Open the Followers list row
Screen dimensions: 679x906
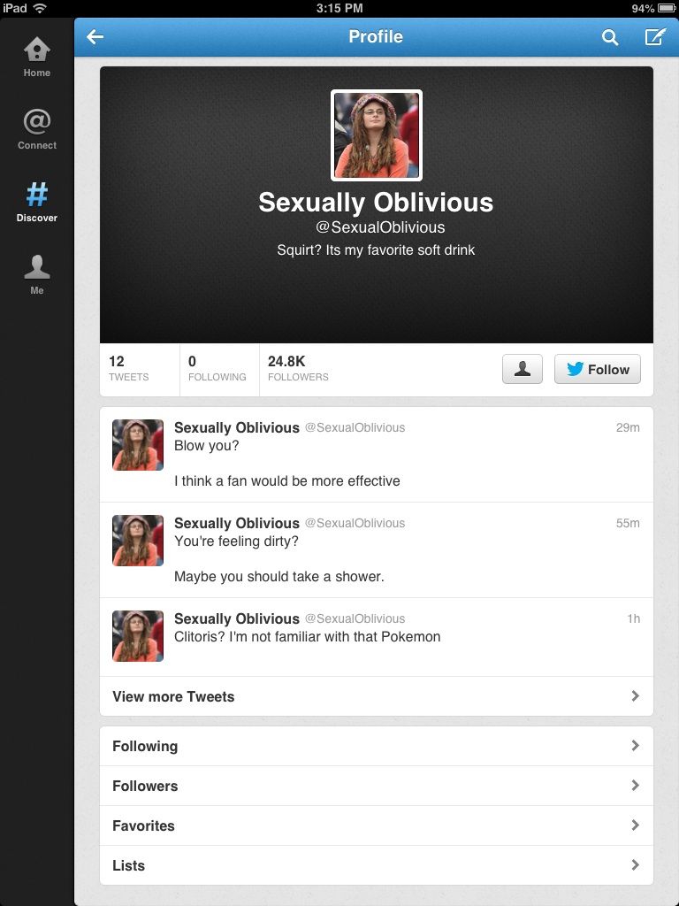pos(377,786)
